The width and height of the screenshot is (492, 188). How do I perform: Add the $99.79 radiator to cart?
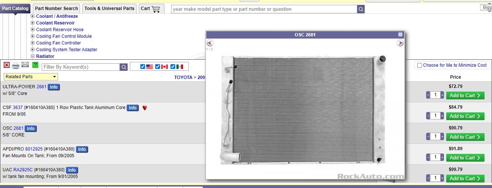[x=465, y=178]
